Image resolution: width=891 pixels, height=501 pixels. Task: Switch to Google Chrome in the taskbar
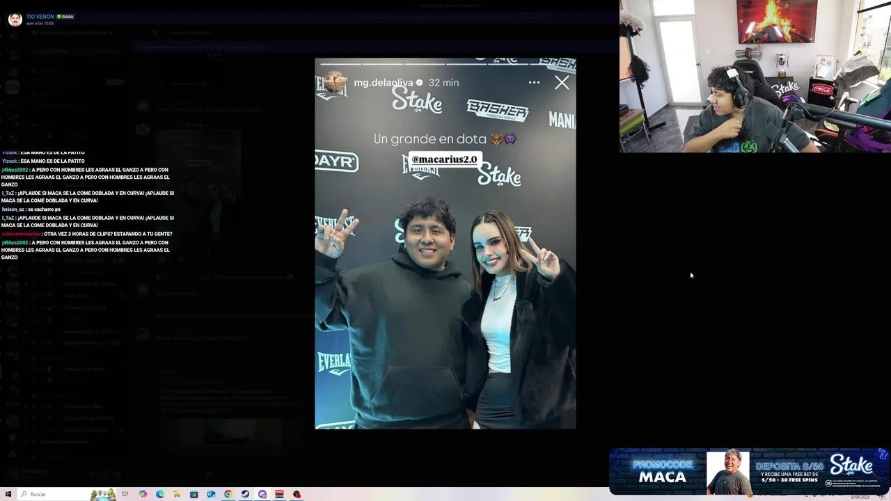click(x=228, y=494)
